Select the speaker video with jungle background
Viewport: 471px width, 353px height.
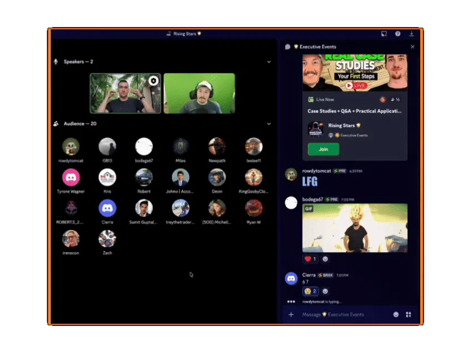125,93
